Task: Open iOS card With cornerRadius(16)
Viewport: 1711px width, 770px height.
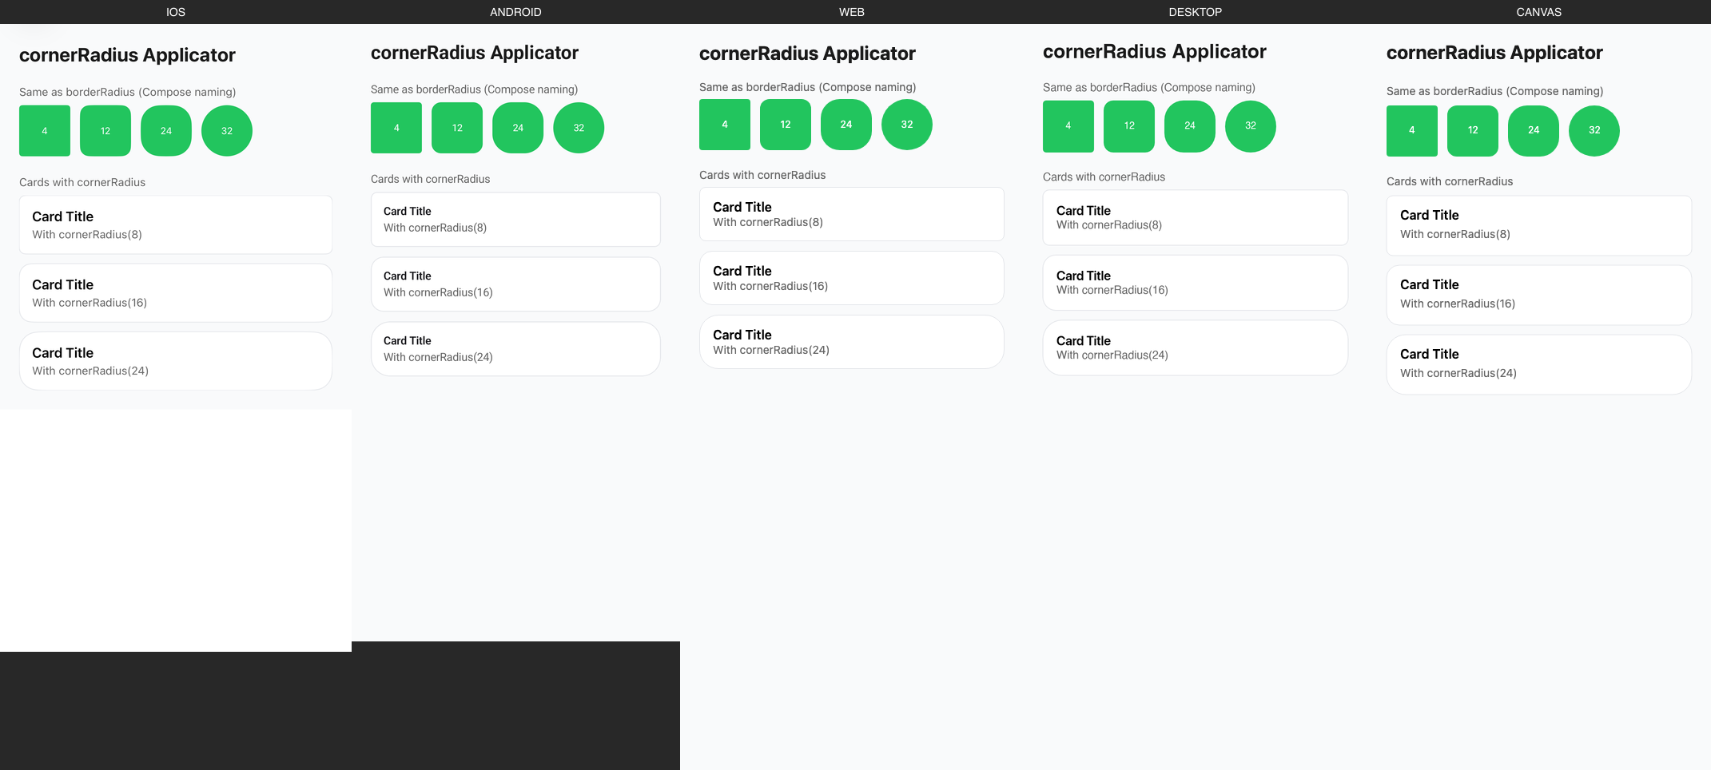Action: (176, 293)
